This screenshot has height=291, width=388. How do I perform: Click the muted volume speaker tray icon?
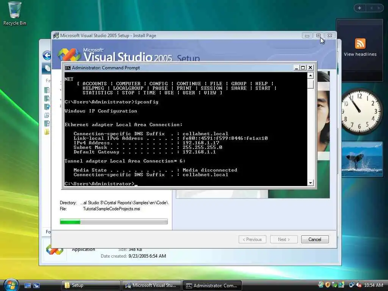(x=359, y=285)
